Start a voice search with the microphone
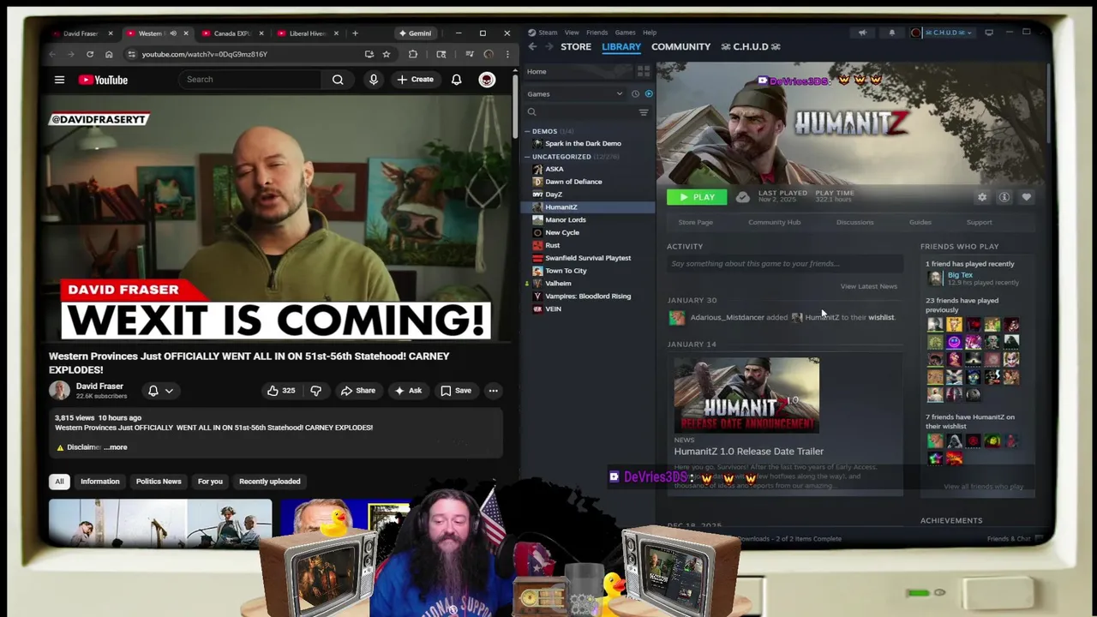 click(x=373, y=80)
